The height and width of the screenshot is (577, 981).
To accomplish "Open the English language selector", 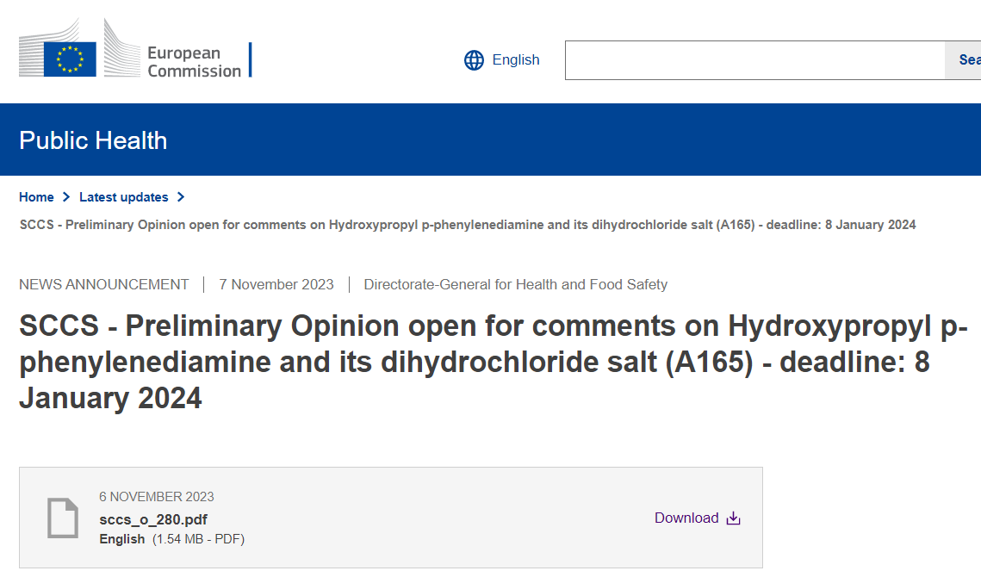I will [x=515, y=60].
